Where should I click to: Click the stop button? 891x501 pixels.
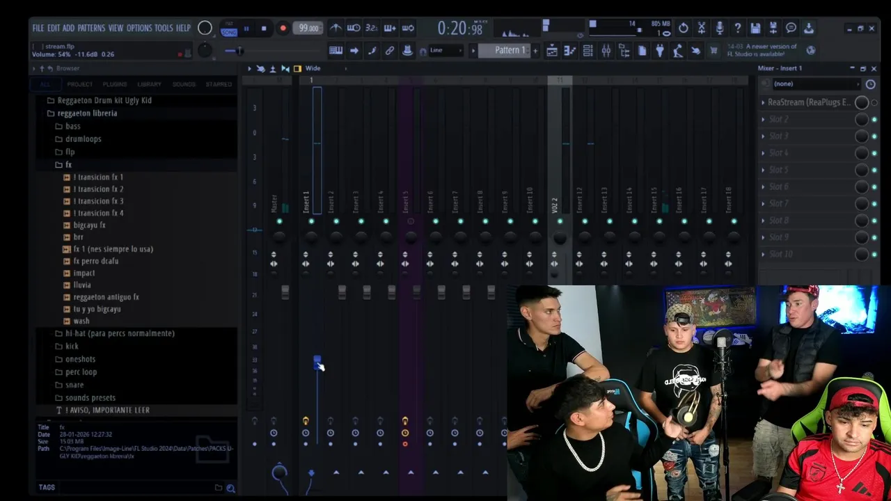coord(264,29)
